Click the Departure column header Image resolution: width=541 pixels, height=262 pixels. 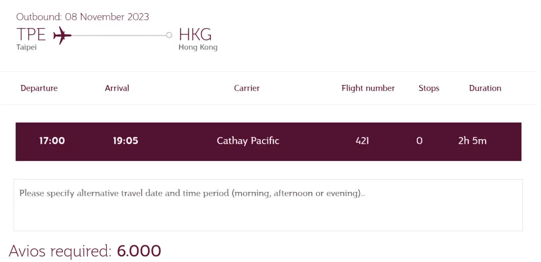pyautogui.click(x=39, y=88)
